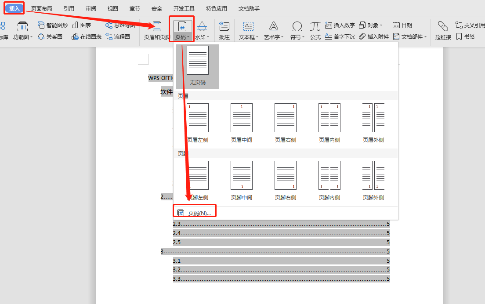Click the 功能图 icon
Screen dimensions: 485x304
pyautogui.click(x=22, y=27)
